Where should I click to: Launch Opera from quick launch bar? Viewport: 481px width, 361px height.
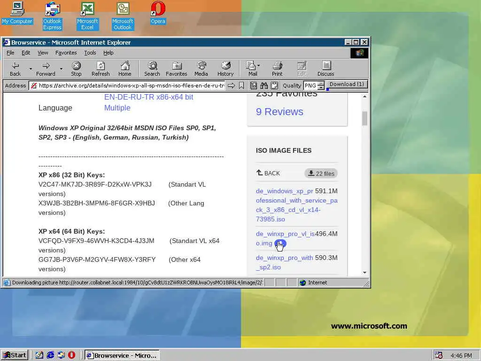click(71, 355)
